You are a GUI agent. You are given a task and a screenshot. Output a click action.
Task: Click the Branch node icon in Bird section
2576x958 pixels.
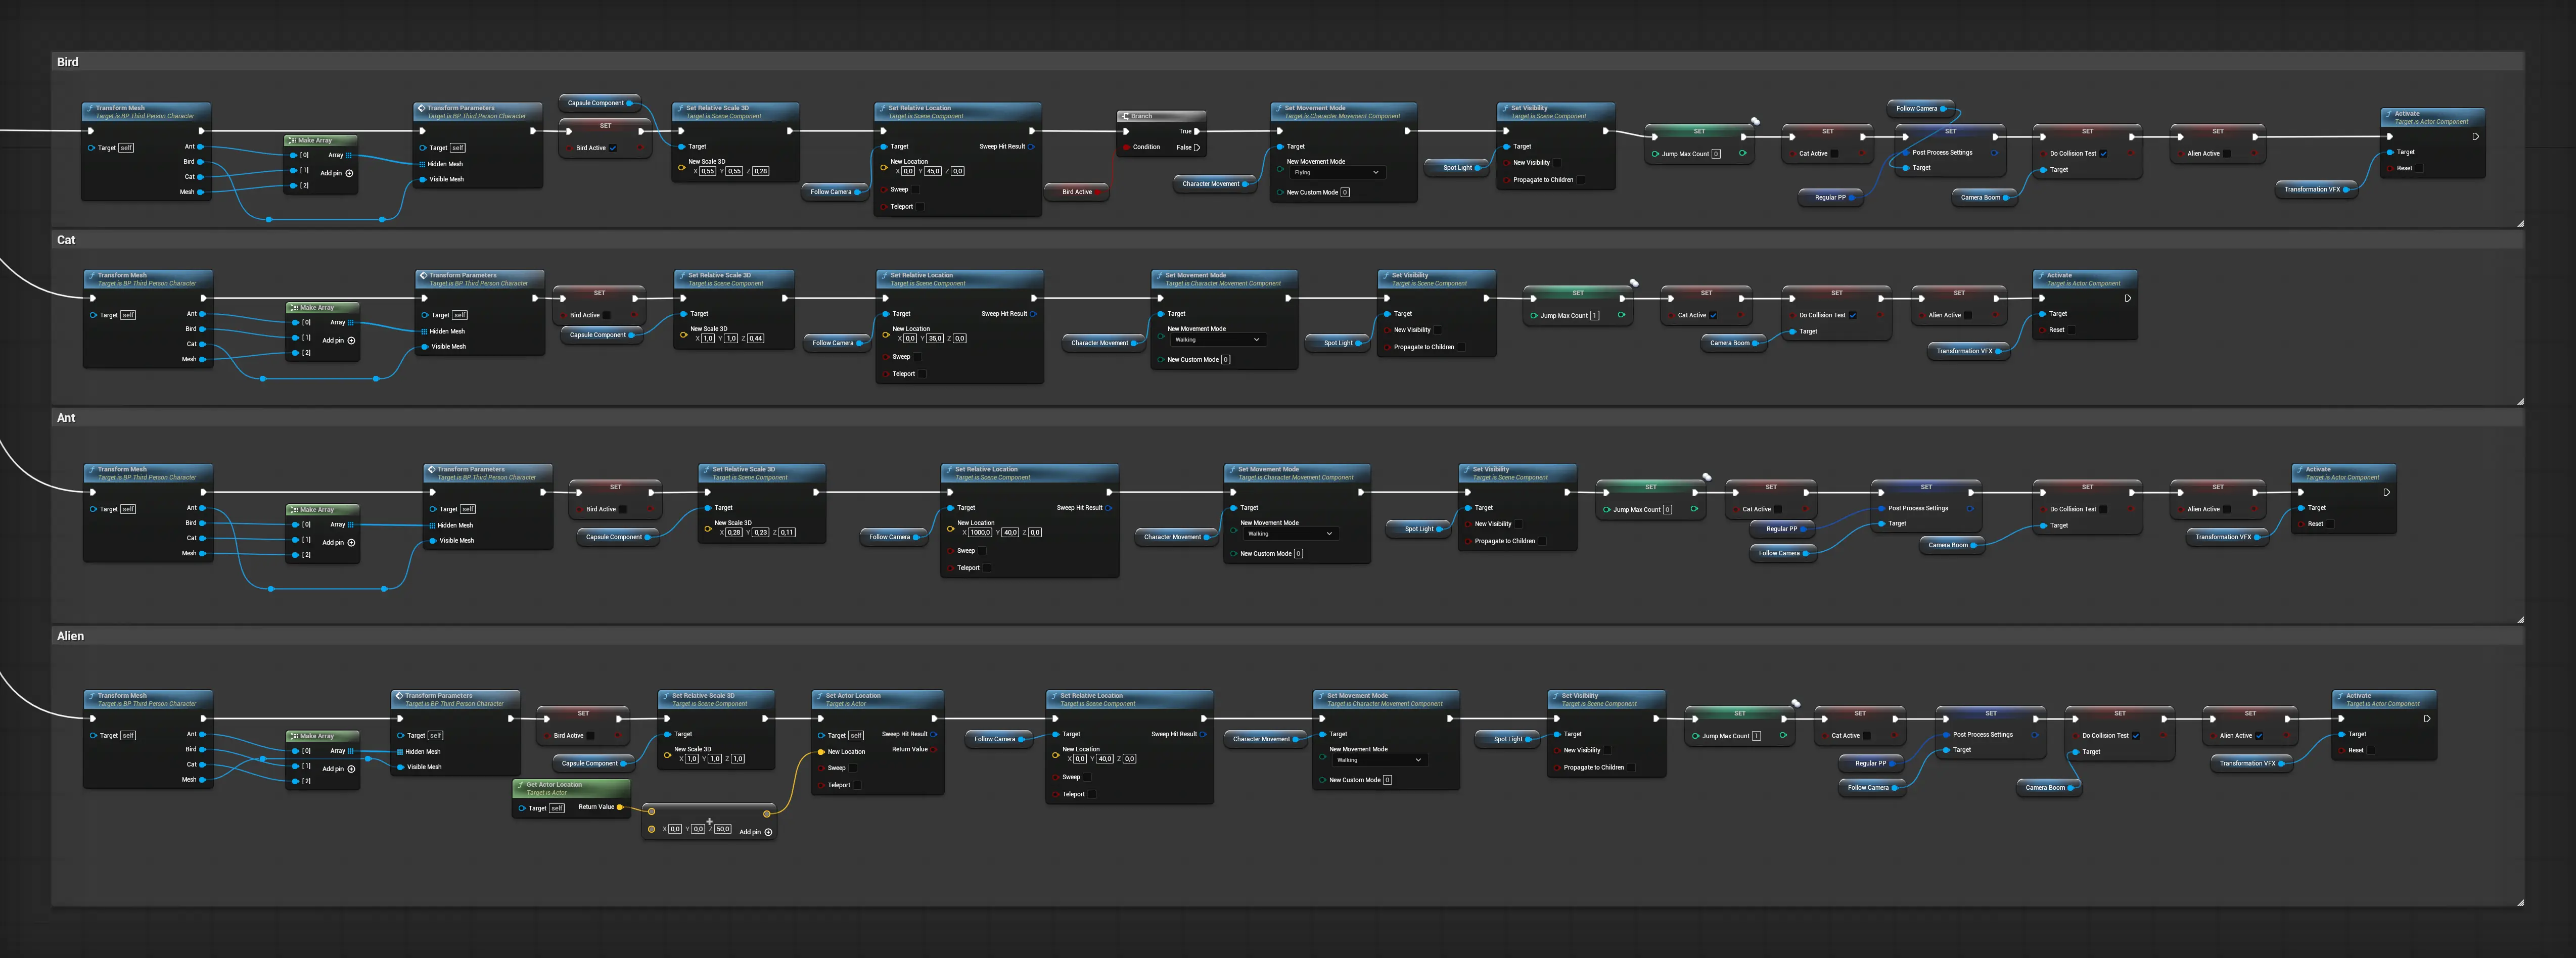pos(1125,116)
